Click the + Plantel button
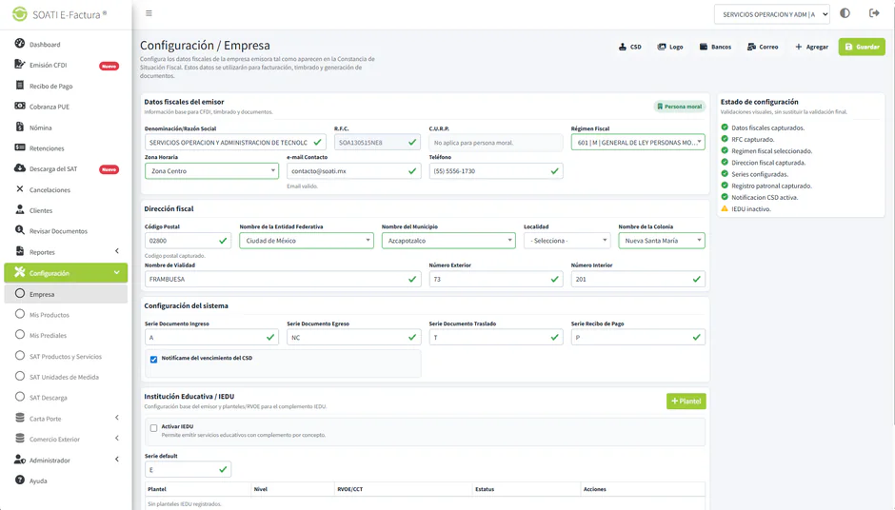Image resolution: width=895 pixels, height=510 pixels. tap(686, 401)
